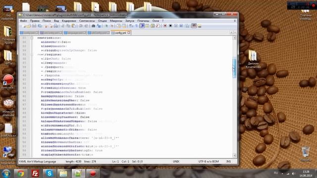Collapse the restrictions fold marker at line 32
This screenshot has height=178, width=317.
tap(32, 38)
